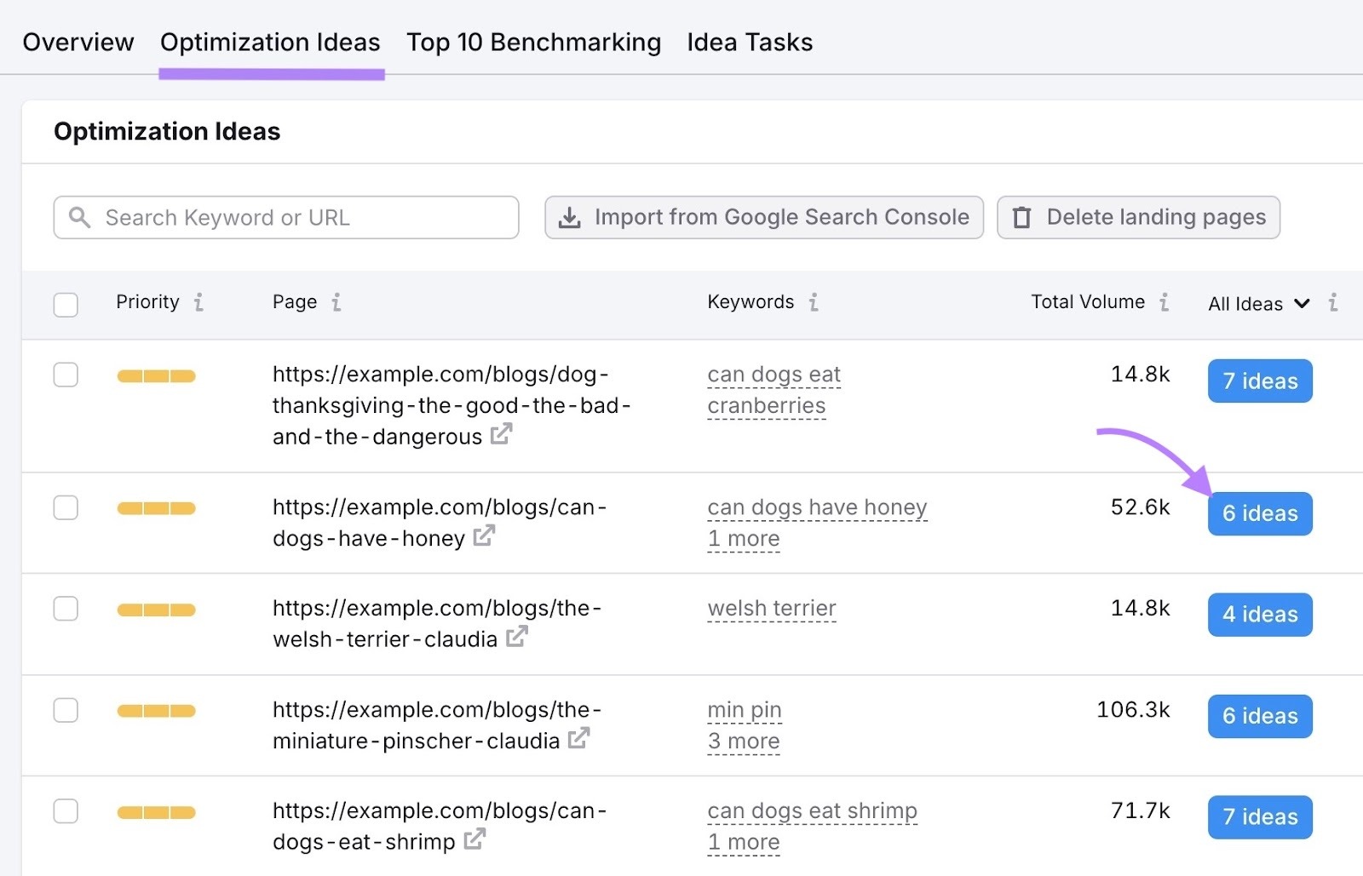Open the Idea Tasks tab
This screenshot has width=1363, height=876.
(749, 42)
